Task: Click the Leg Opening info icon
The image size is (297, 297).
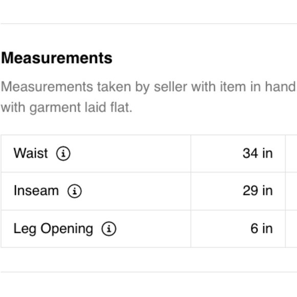Action: [109, 229]
